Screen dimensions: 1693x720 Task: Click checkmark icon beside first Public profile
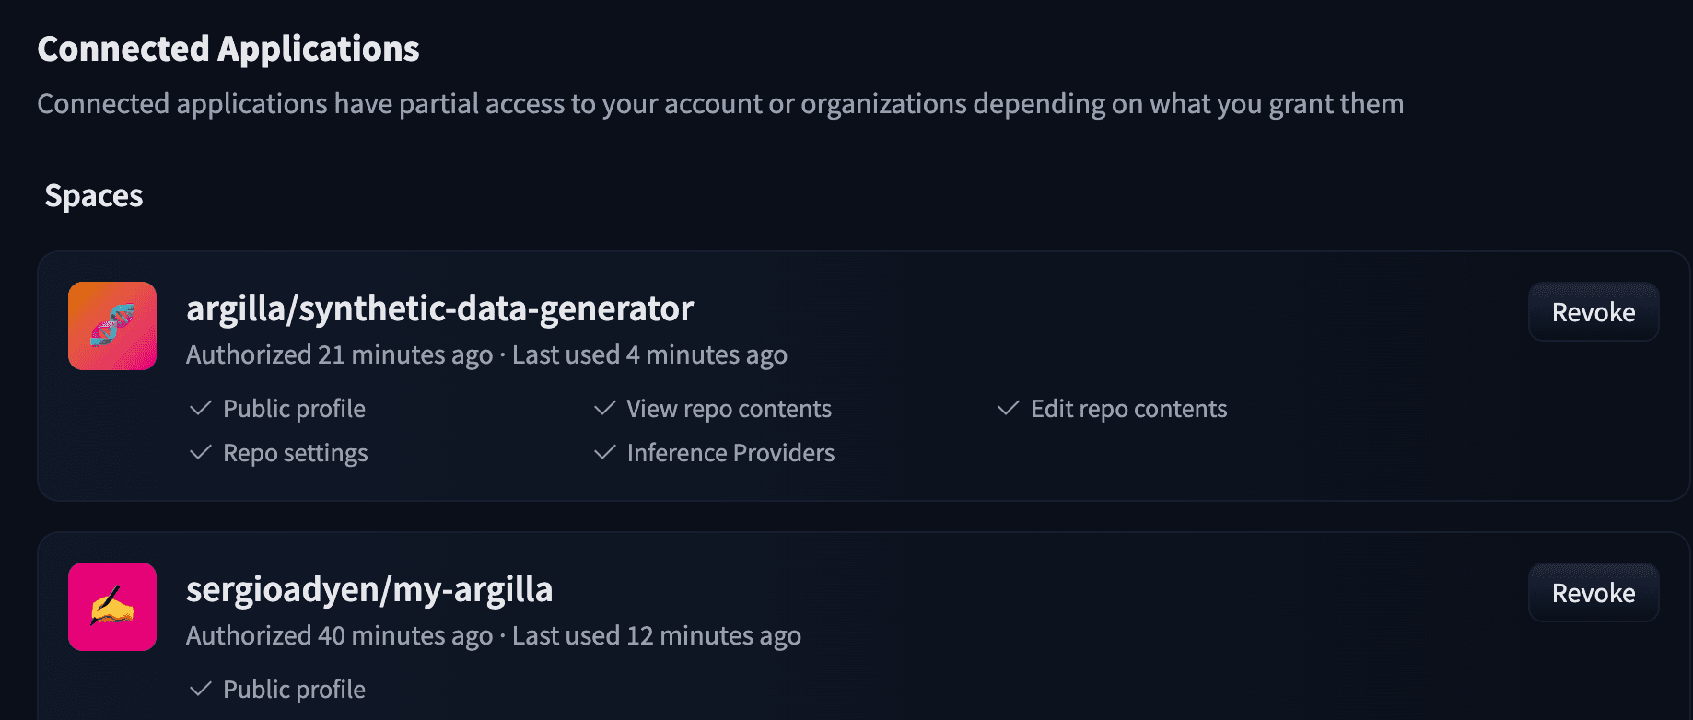(x=201, y=408)
